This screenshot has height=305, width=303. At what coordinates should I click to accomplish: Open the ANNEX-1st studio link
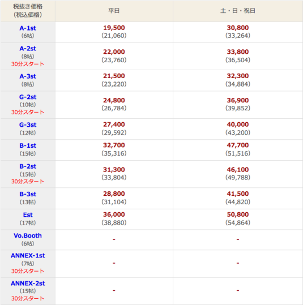28,256
